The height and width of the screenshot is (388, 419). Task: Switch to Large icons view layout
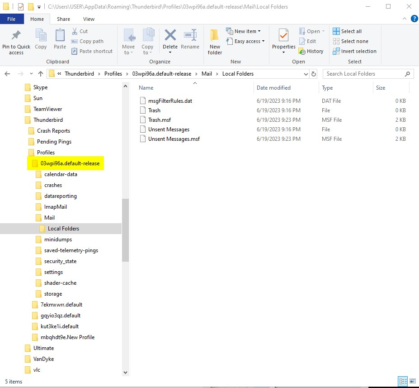click(413, 381)
